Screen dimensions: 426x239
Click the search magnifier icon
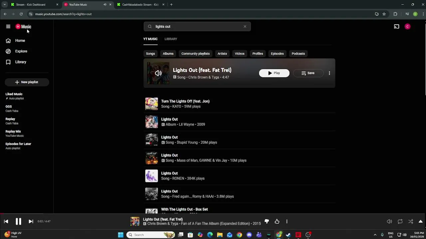click(x=150, y=27)
